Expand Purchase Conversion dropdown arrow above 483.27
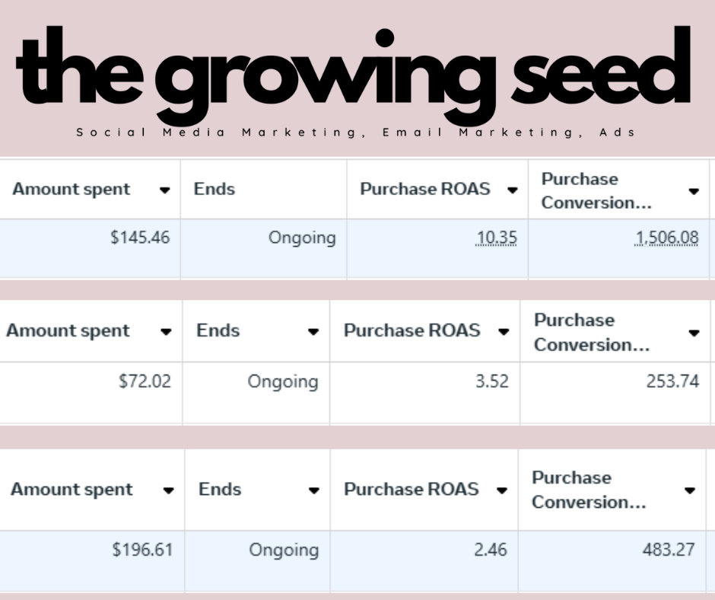 (690, 490)
